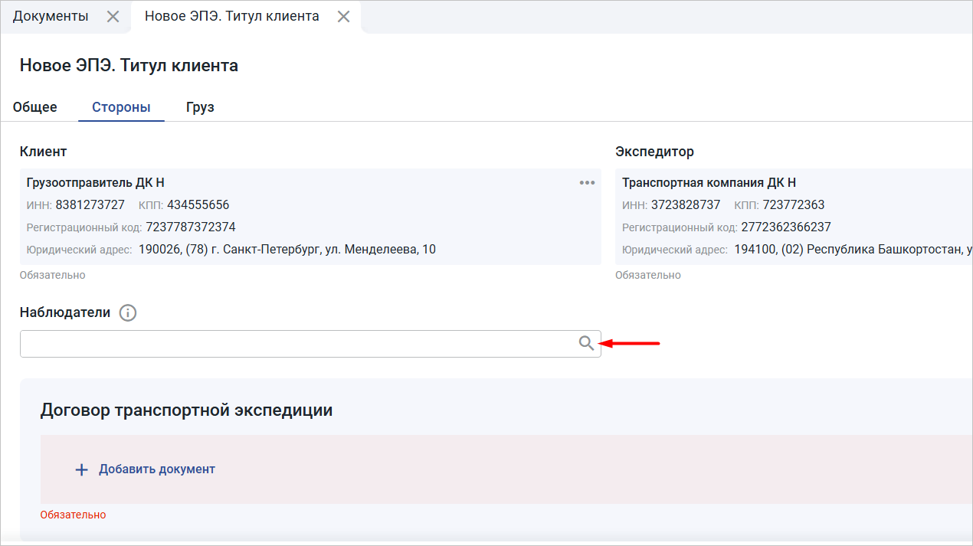973x546 pixels.
Task: Click the plus icon next to Добавить документ
Action: 81,469
